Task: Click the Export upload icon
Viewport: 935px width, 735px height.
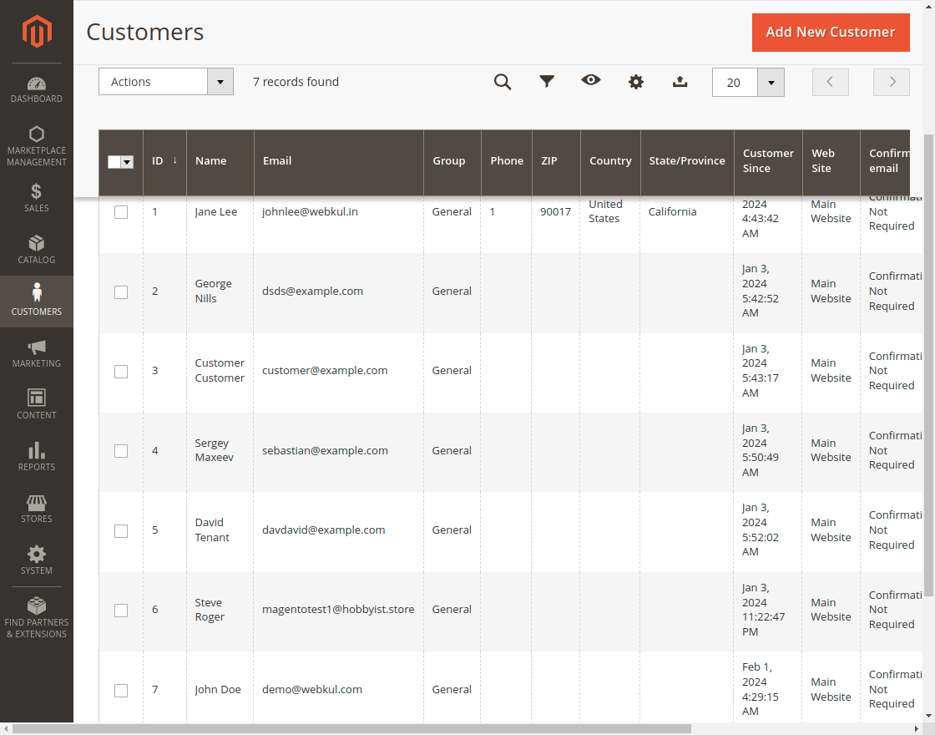Action: (680, 82)
